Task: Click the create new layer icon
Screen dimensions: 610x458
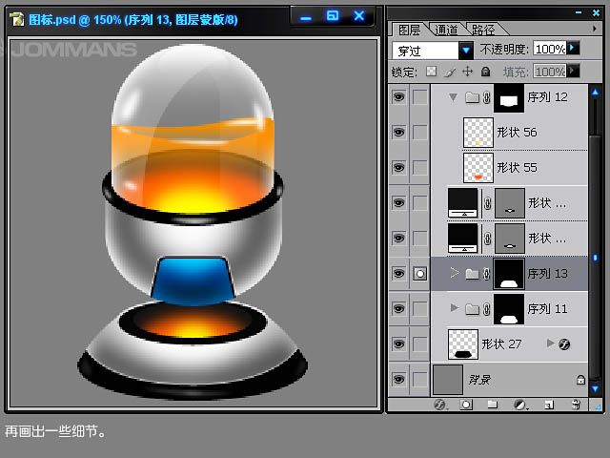Action: (548, 405)
